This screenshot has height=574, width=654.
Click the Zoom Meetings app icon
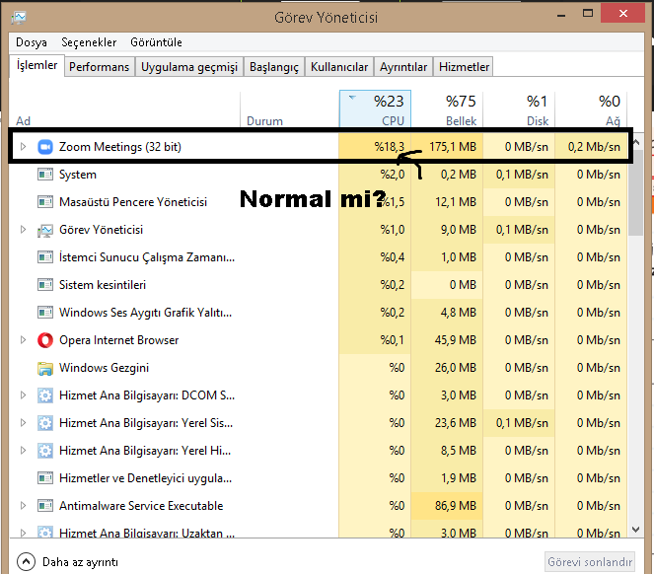click(x=45, y=147)
